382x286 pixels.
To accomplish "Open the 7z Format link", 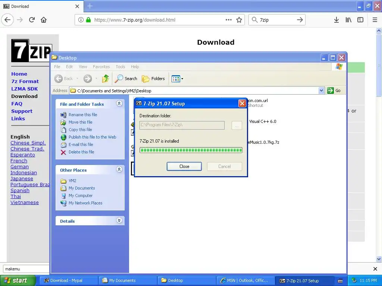I will point(25,81).
